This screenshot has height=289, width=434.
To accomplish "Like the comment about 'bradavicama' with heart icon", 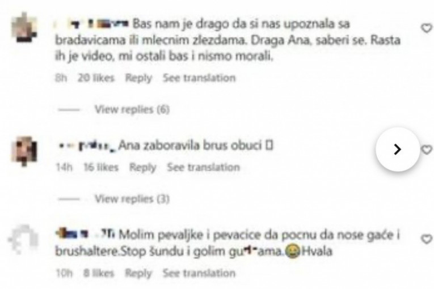I will 427,28.
